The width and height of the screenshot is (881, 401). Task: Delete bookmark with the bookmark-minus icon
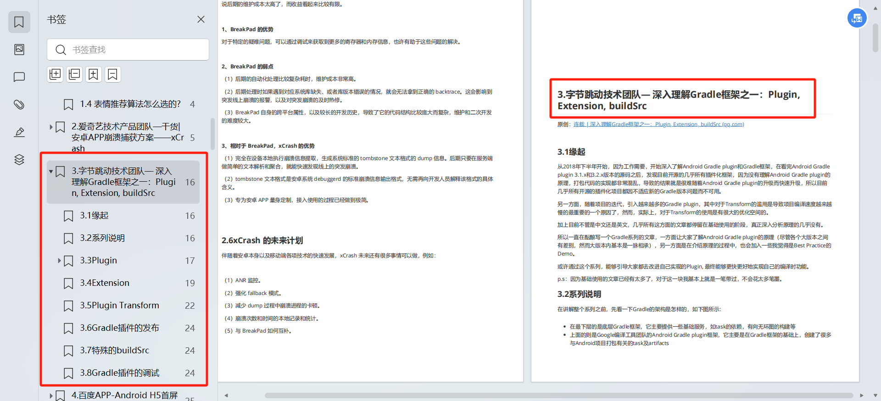point(112,74)
